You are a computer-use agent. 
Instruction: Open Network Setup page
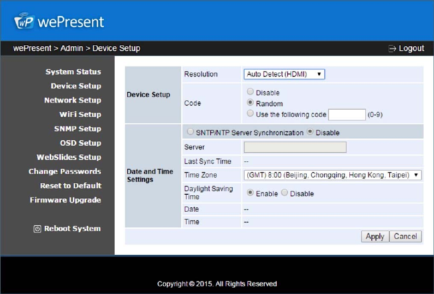(x=73, y=100)
